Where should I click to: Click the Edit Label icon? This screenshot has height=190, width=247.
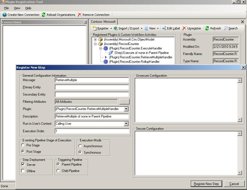(164, 28)
